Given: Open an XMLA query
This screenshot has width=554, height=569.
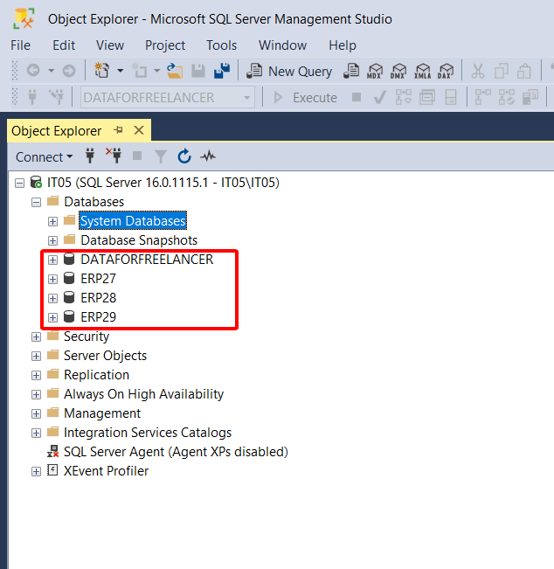Looking at the screenshot, I should [x=423, y=71].
